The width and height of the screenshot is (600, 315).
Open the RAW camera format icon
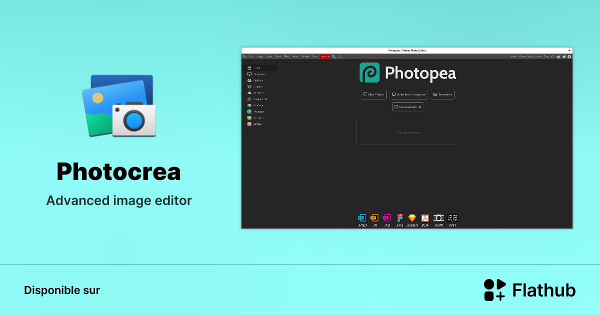438,218
